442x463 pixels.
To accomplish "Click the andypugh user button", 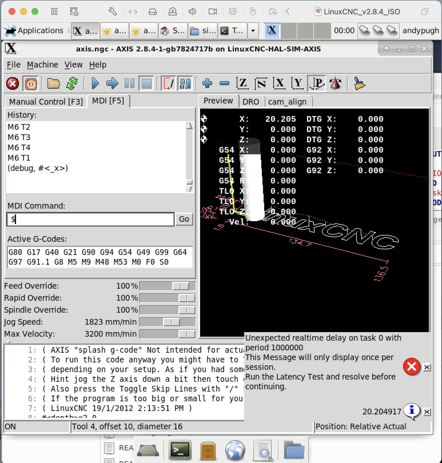I will tap(421, 31).
